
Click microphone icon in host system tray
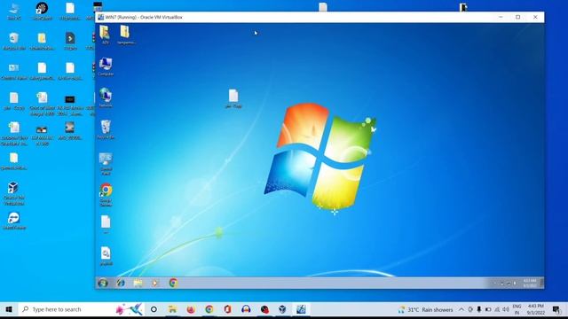(x=479, y=309)
